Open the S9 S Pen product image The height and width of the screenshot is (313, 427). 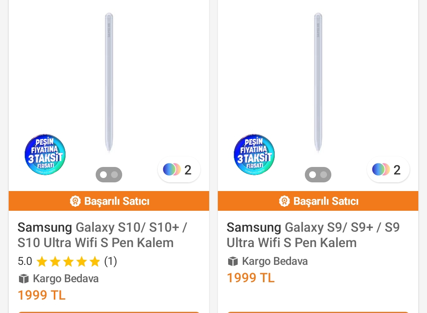tap(318, 83)
